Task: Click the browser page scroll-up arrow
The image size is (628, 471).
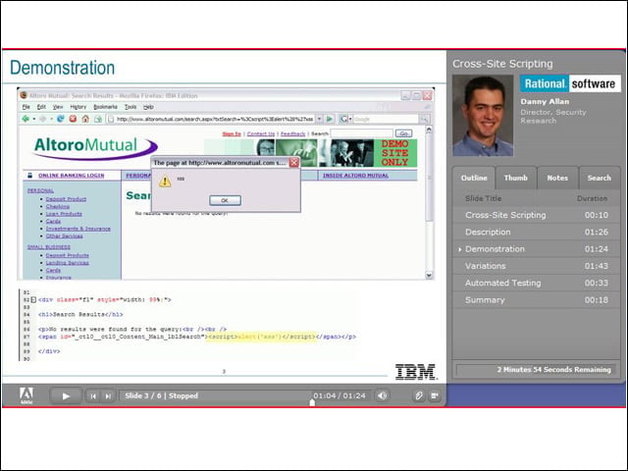Action: pyautogui.click(x=429, y=130)
